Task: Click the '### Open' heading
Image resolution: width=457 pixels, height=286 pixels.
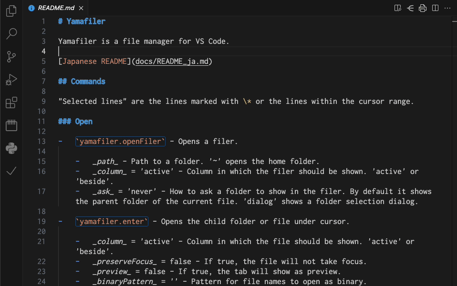Action: pos(75,122)
